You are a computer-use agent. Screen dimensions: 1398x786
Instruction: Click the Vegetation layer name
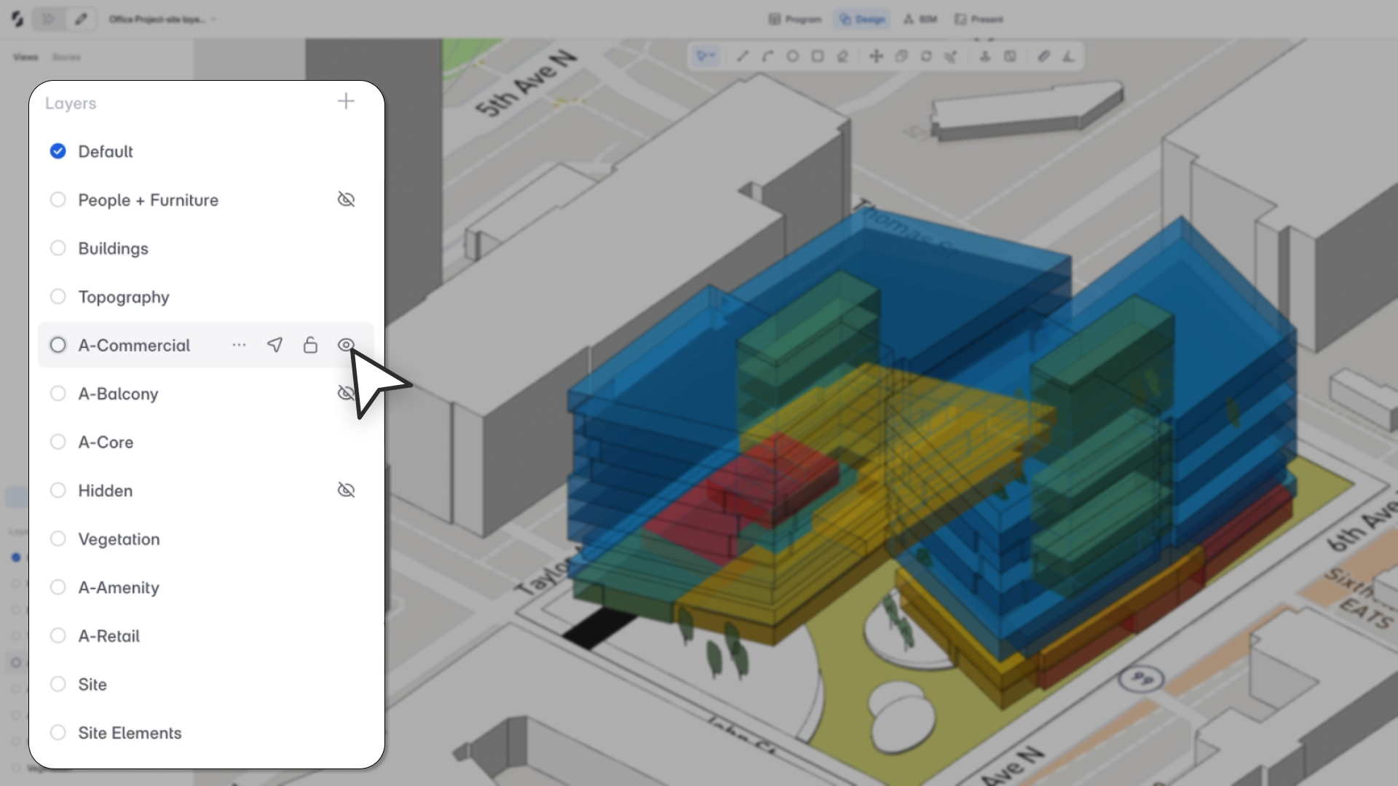[x=119, y=539]
